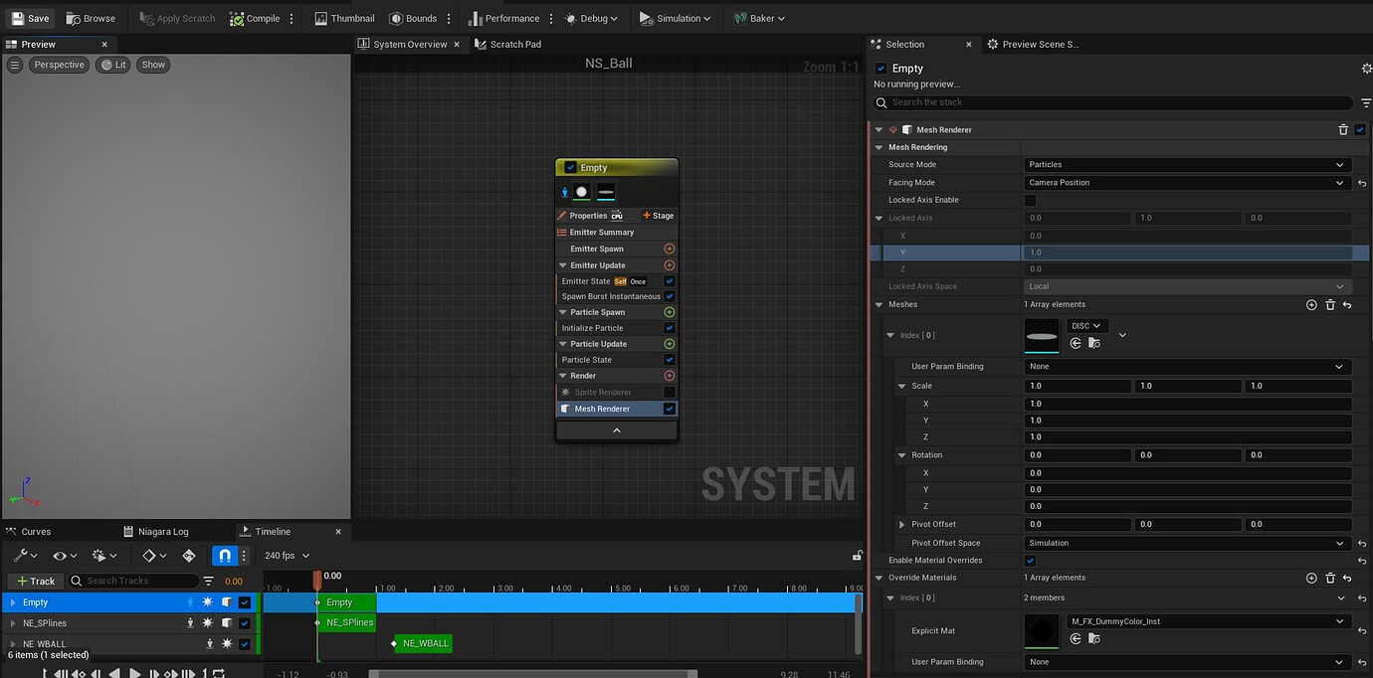Open the Browse asset icon

tap(73, 18)
